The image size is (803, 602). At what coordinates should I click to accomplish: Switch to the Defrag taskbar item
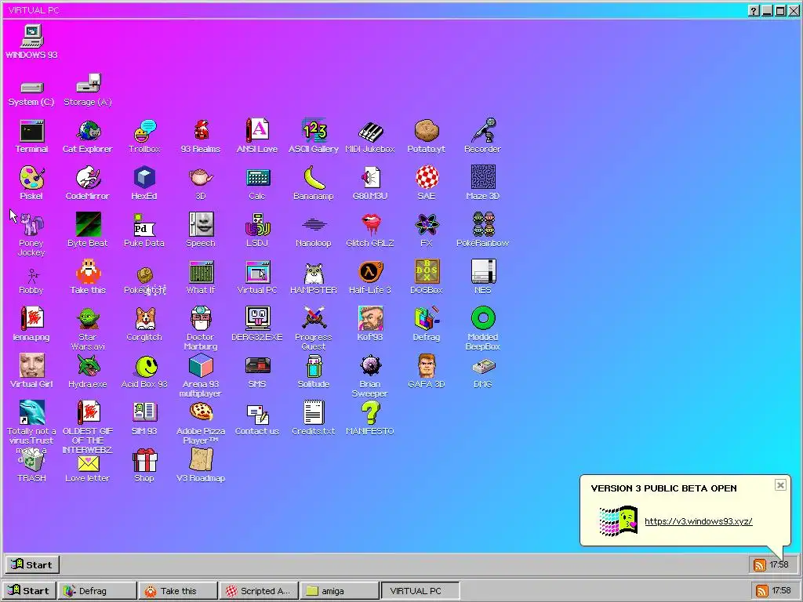click(x=97, y=591)
